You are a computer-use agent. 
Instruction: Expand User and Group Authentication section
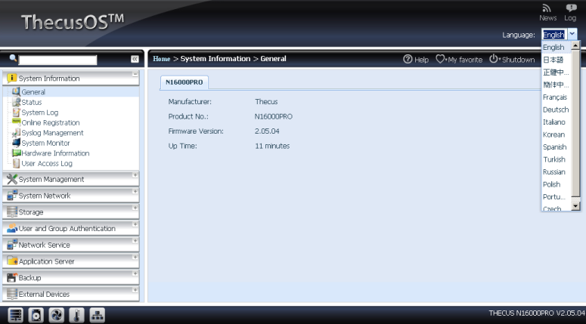click(x=135, y=224)
